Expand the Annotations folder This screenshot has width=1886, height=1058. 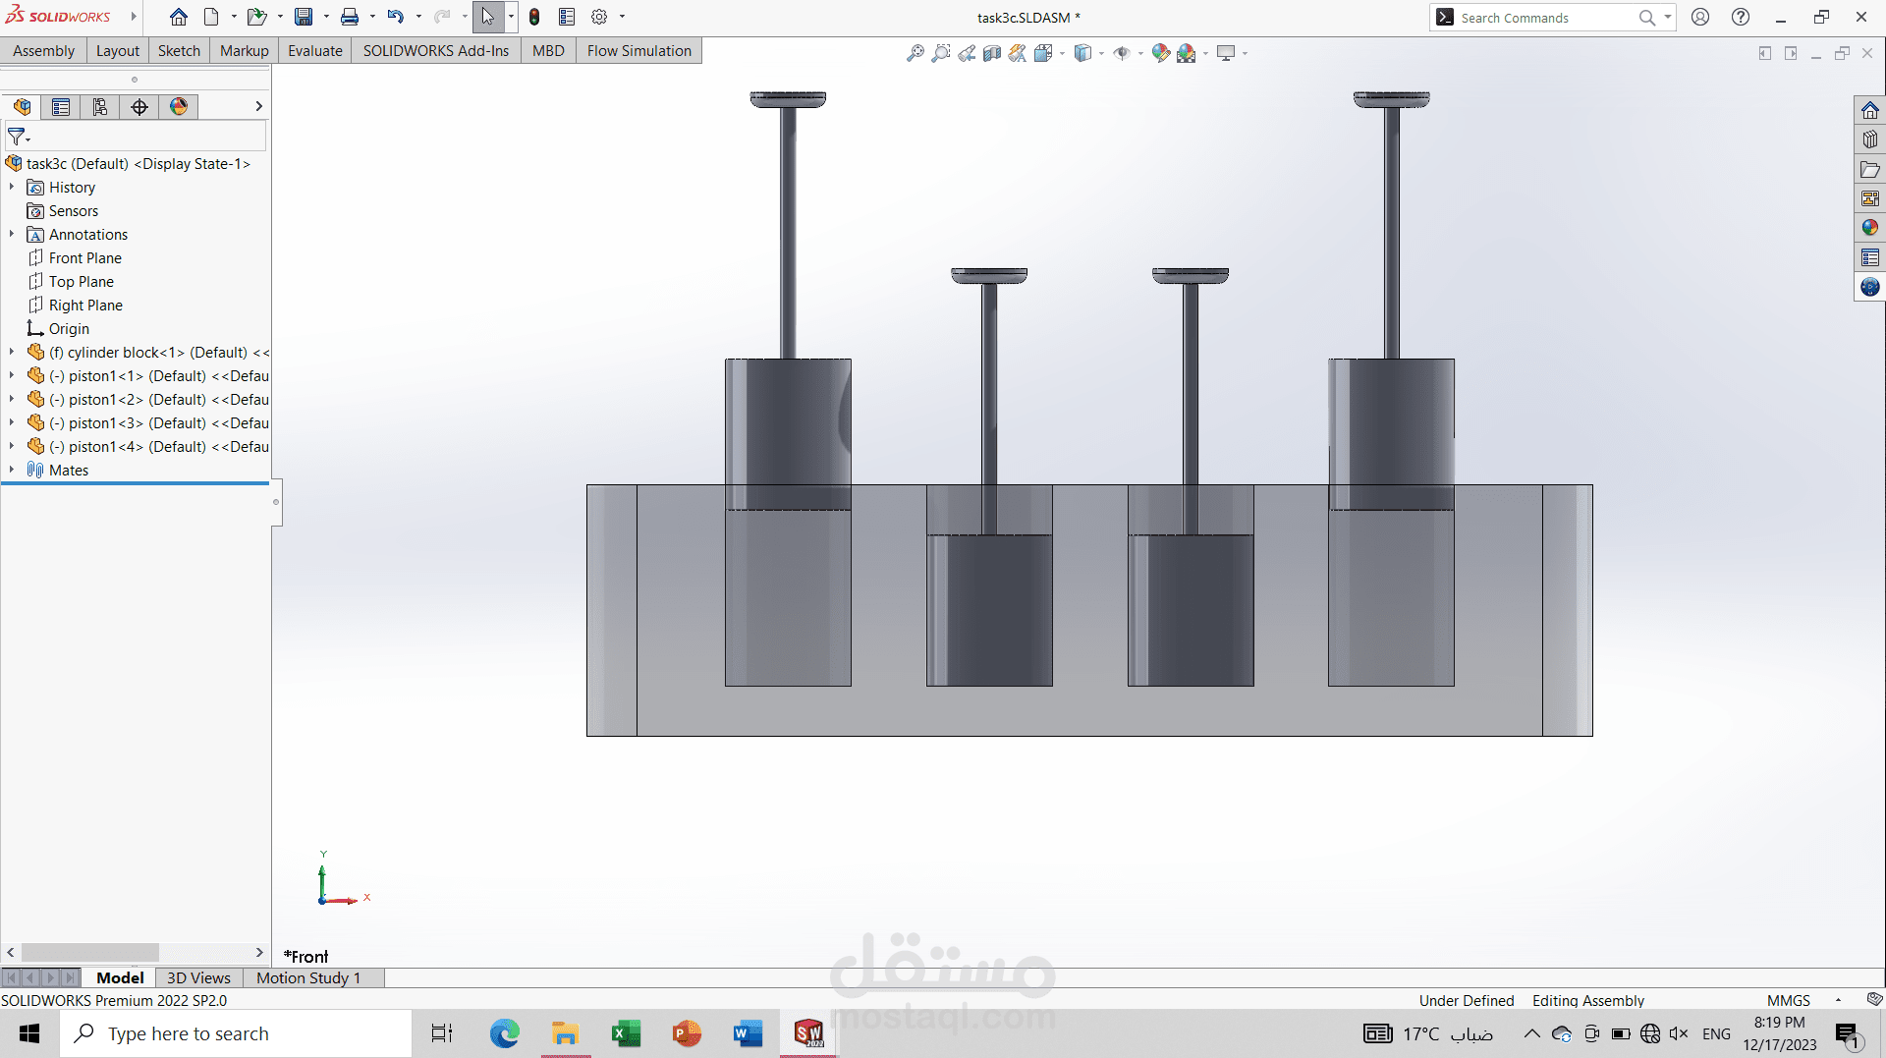pyautogui.click(x=12, y=234)
